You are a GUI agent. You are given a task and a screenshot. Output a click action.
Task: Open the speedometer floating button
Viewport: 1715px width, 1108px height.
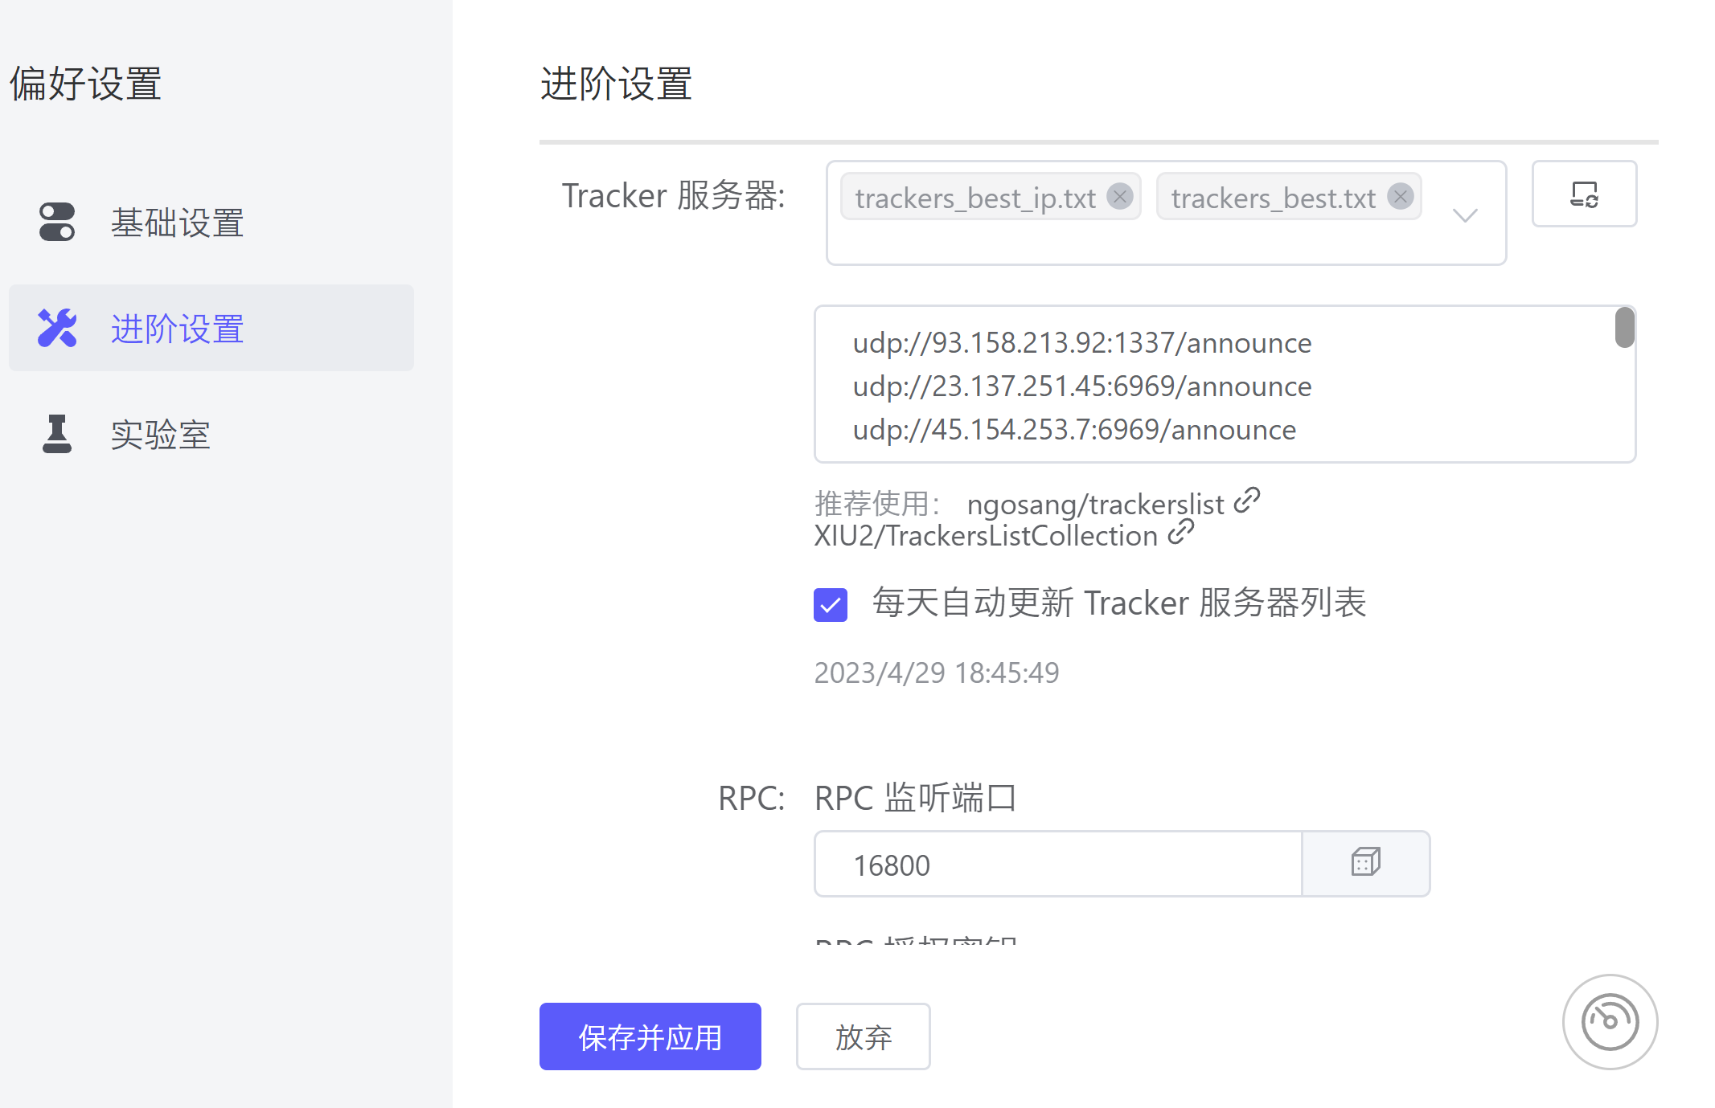1609,1021
